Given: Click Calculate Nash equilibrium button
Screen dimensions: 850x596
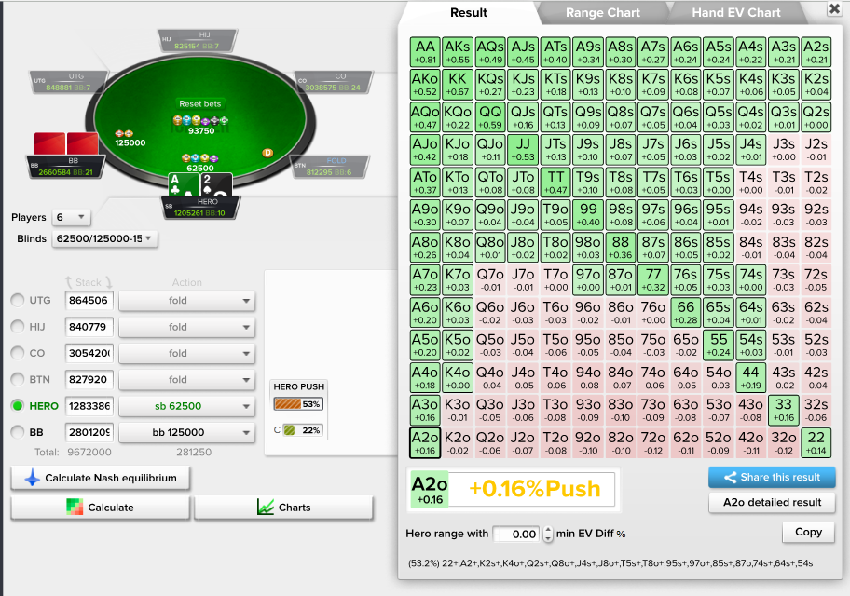Looking at the screenshot, I should click(101, 478).
